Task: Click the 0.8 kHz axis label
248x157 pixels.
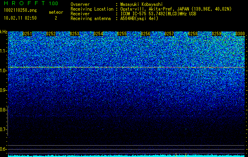Action: click(x=3, y=110)
